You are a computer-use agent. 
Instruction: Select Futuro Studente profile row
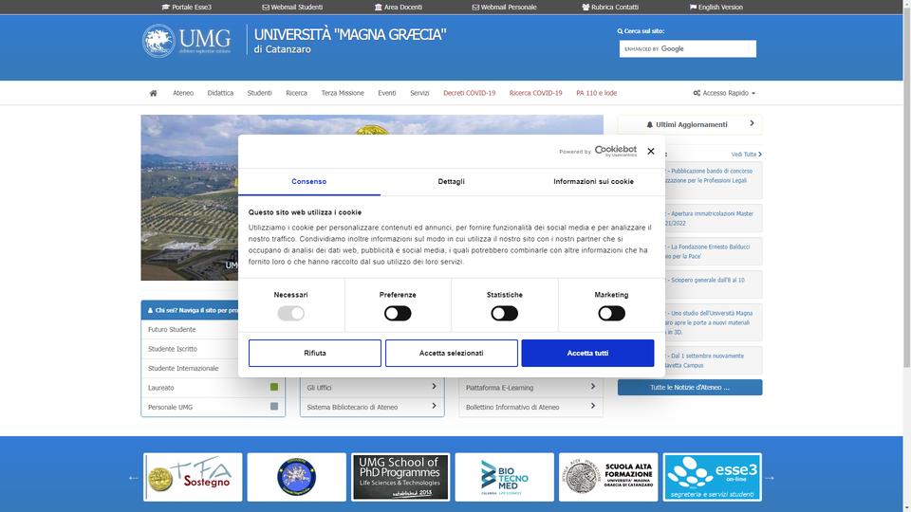190,329
